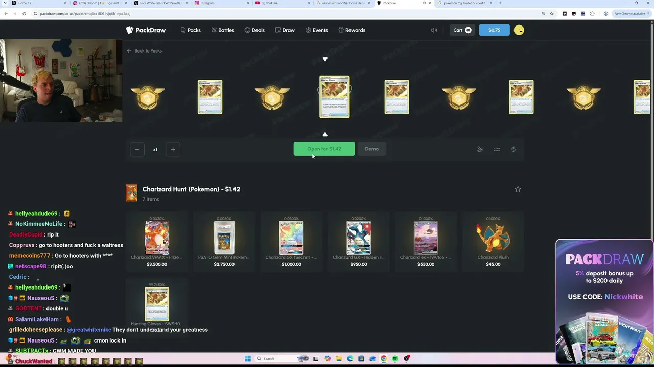
Task: Toggle the wave lines spin option
Action: 497,149
